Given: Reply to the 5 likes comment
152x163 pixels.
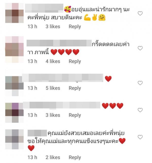Looking at the screenshot, I should (x=75, y=88).
